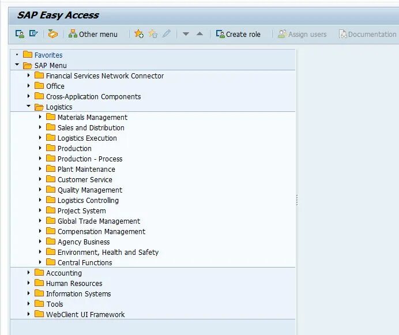Select the Information Systems label
The width and height of the screenshot is (399, 335).
point(78,293)
